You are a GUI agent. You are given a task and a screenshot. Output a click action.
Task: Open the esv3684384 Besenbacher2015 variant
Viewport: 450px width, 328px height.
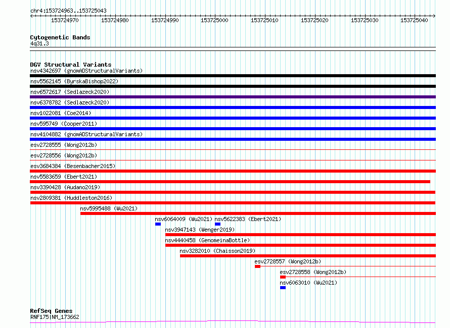73,166
